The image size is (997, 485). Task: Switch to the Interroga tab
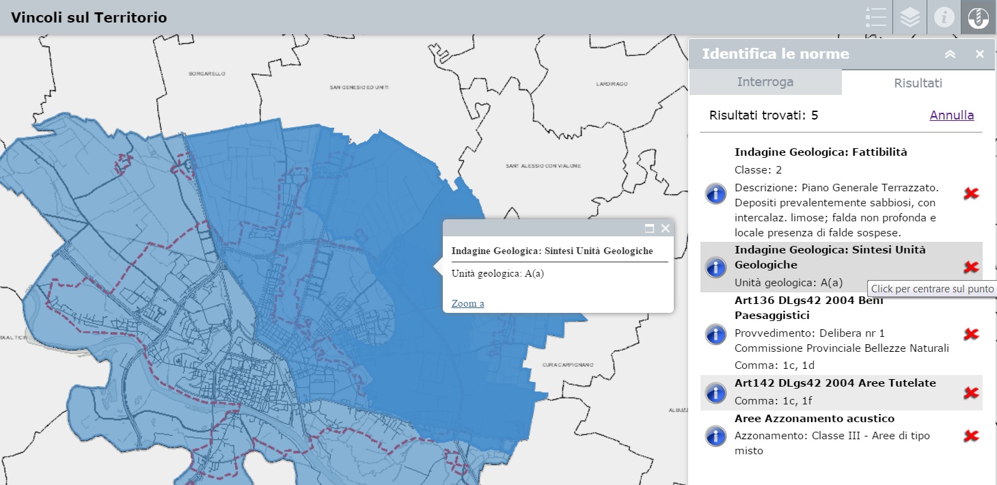(765, 82)
